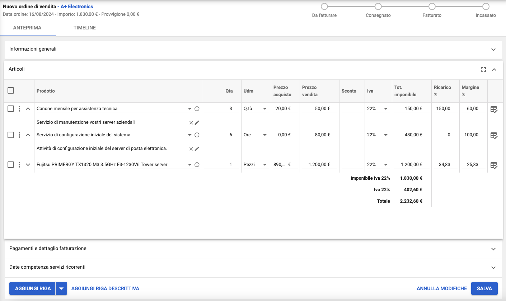Tick the select-all checkbox in the table header
Image resolution: width=506 pixels, height=301 pixels.
[x=11, y=91]
